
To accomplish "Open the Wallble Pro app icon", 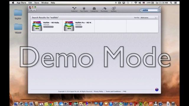I will click(69, 26).
